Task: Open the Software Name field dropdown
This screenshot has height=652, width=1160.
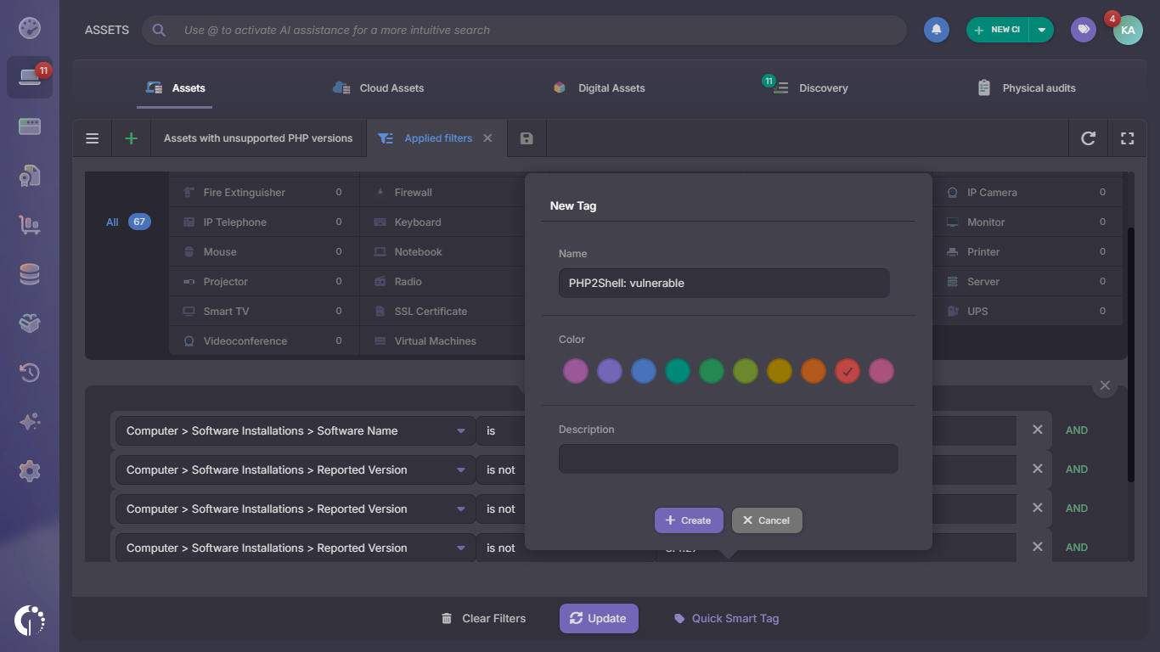Action: (294, 430)
